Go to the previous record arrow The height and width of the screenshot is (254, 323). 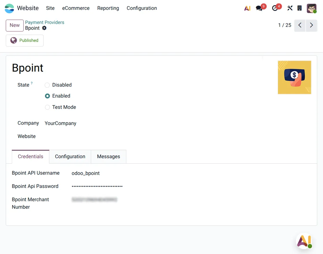[x=300, y=25]
